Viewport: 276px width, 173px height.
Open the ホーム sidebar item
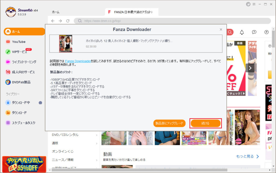click(24, 32)
